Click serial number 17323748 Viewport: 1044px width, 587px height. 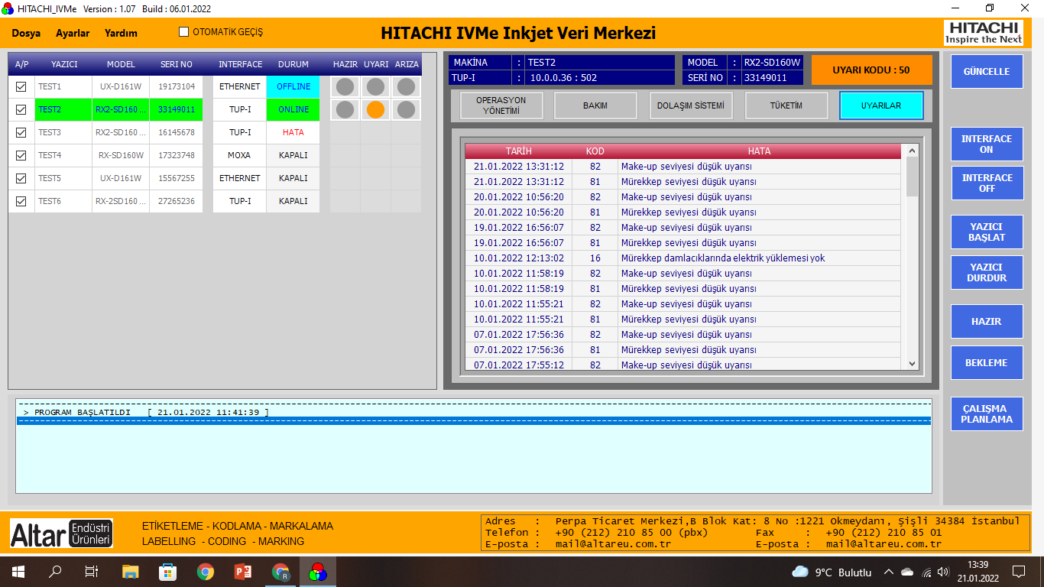coord(177,155)
